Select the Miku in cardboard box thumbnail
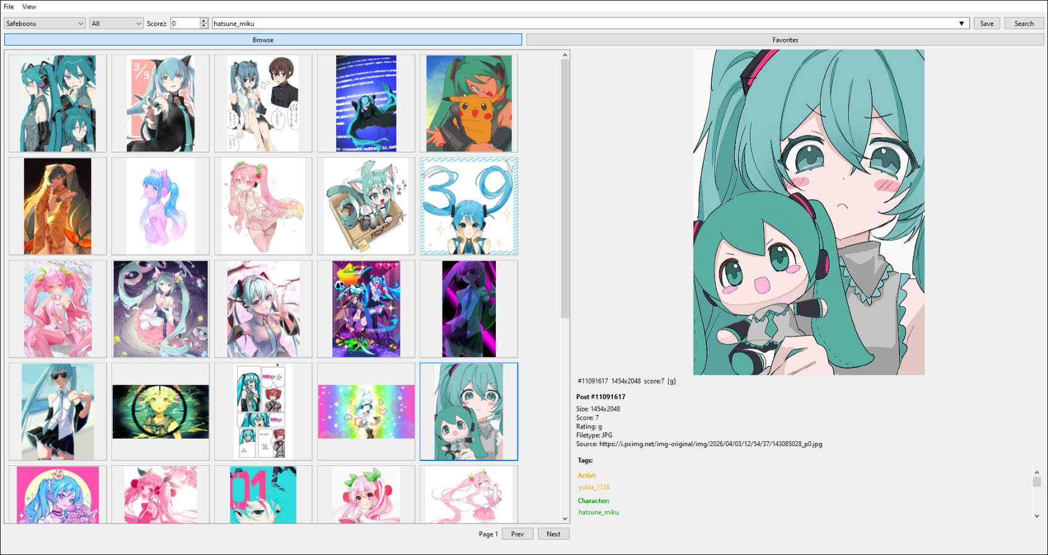The image size is (1048, 555). coord(366,206)
